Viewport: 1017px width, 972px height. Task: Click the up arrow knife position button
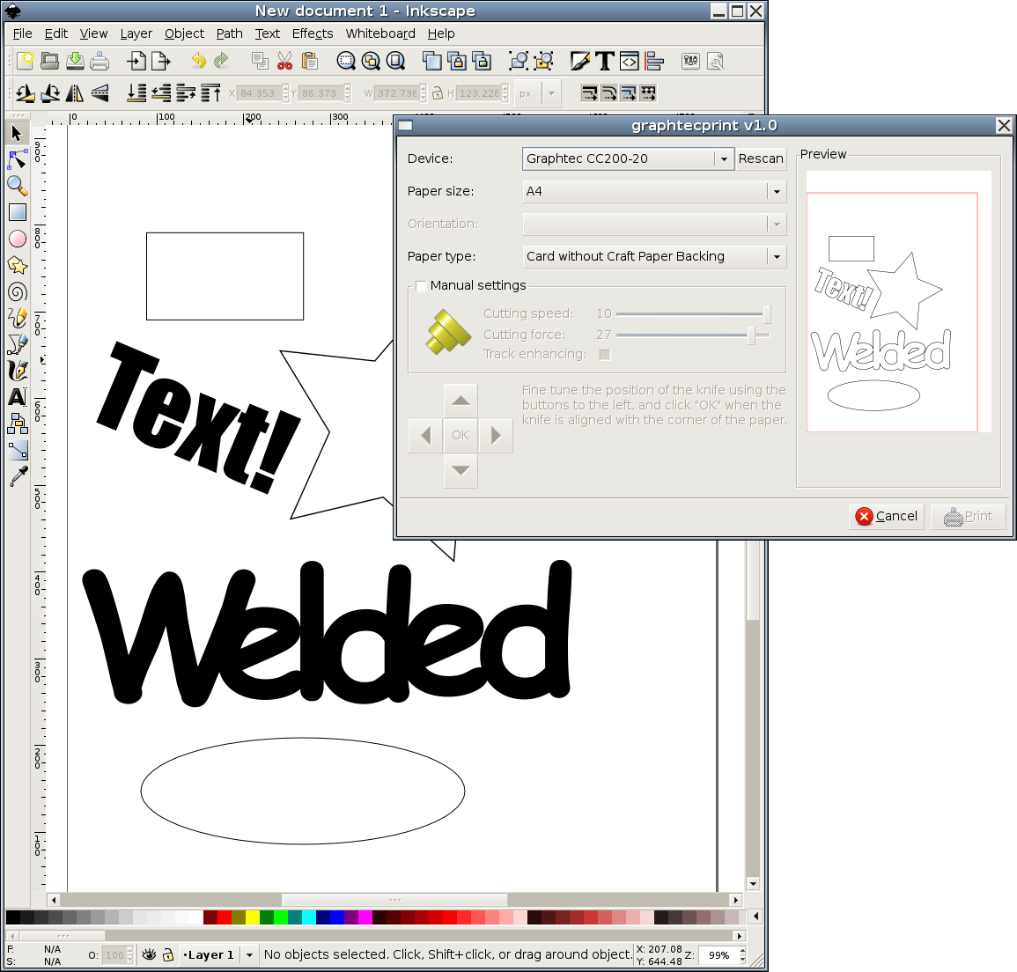click(x=461, y=401)
